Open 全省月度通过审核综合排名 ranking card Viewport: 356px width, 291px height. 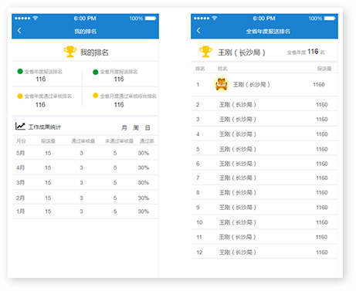pyautogui.click(x=120, y=100)
